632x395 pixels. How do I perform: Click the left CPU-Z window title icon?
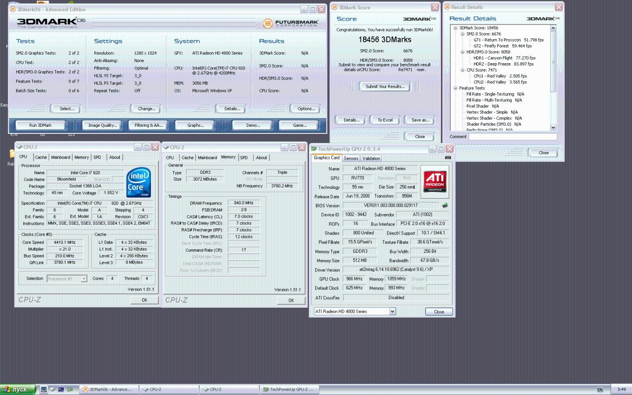click(19, 147)
